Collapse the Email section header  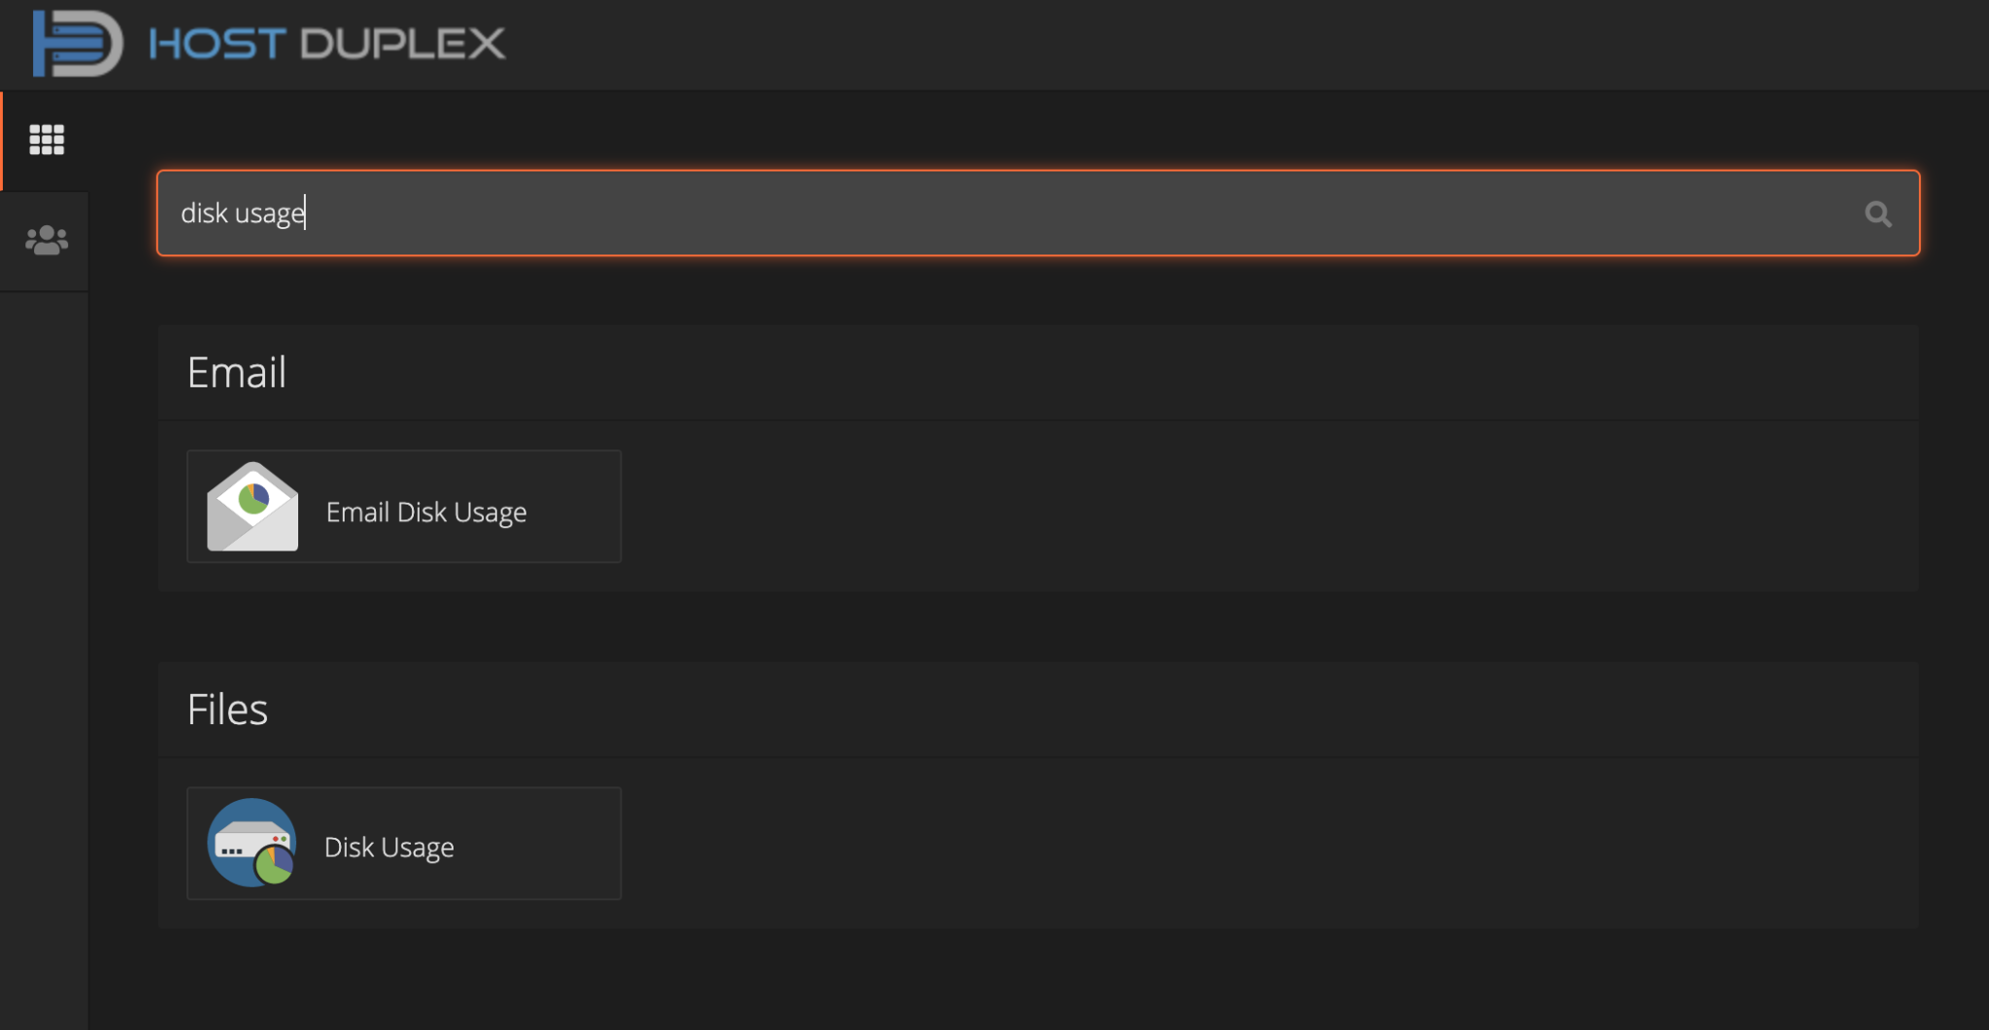coord(1038,372)
